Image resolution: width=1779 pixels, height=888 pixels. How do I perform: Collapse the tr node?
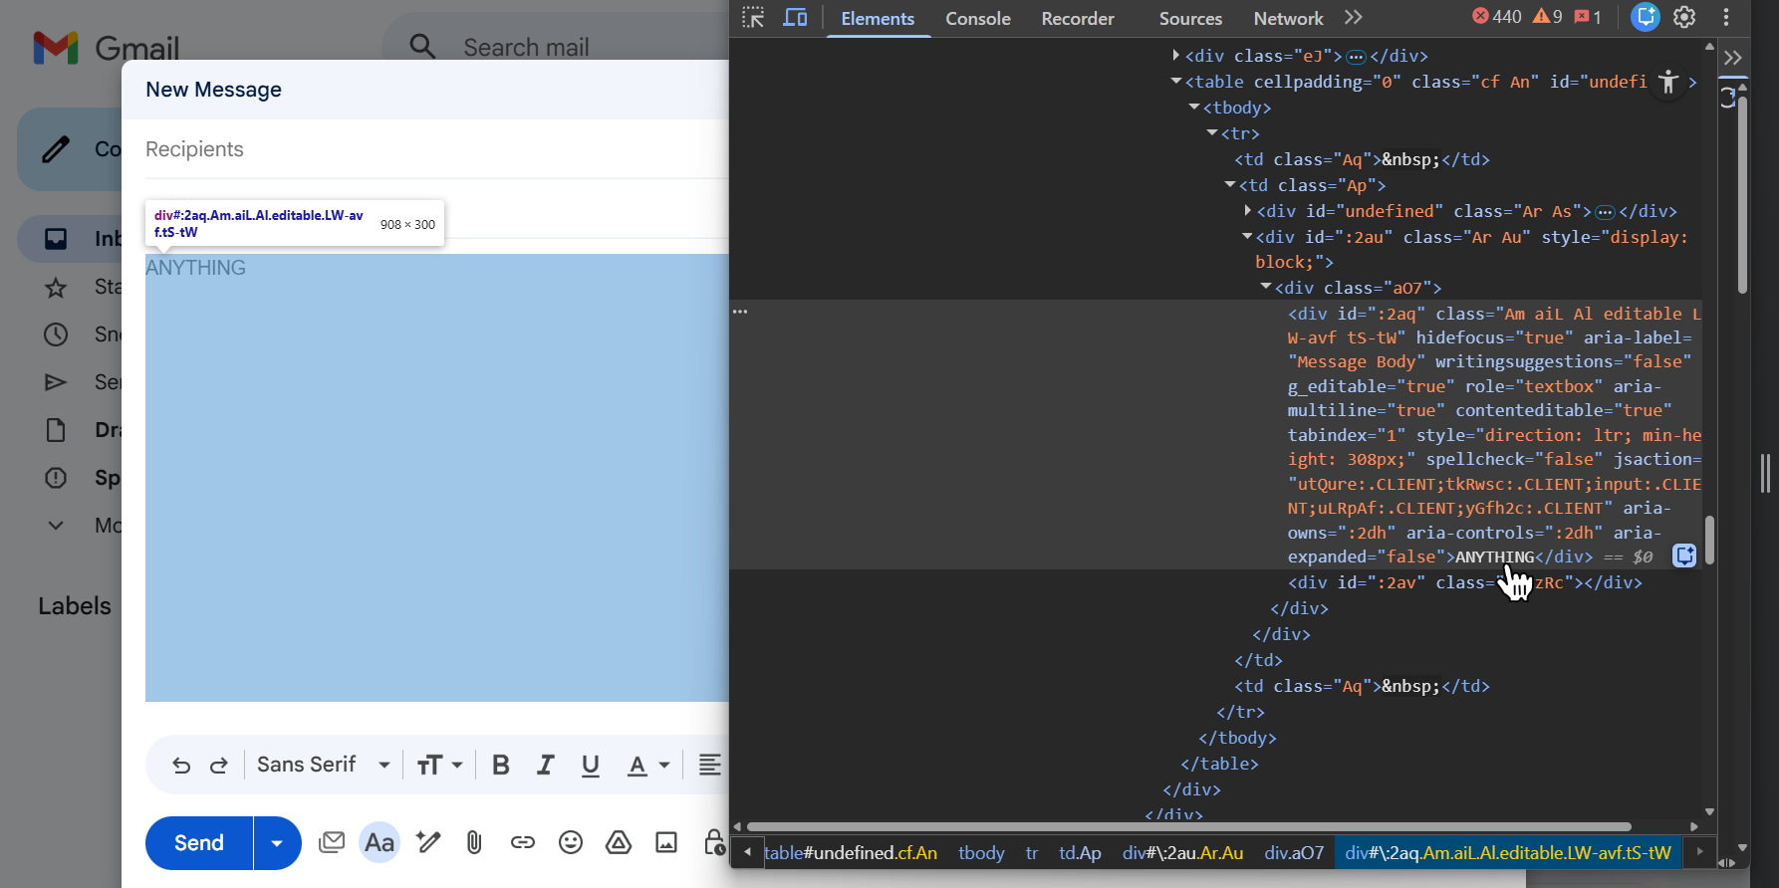click(1212, 133)
